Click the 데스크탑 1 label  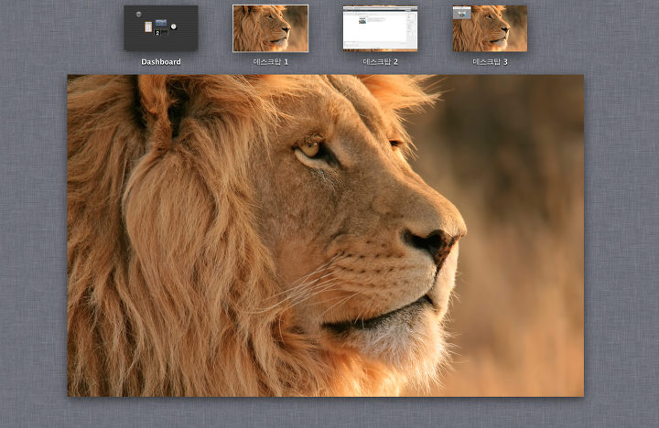point(271,62)
